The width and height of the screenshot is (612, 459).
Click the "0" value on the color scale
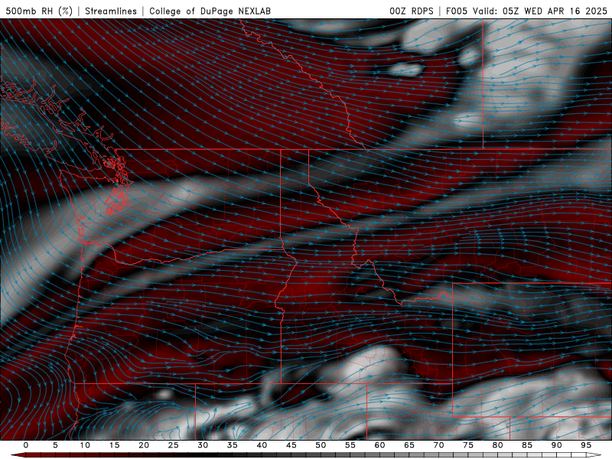26,445
